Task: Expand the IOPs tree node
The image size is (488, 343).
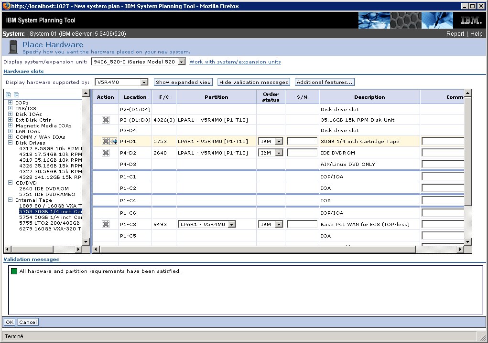Action: pyautogui.click(x=10, y=103)
